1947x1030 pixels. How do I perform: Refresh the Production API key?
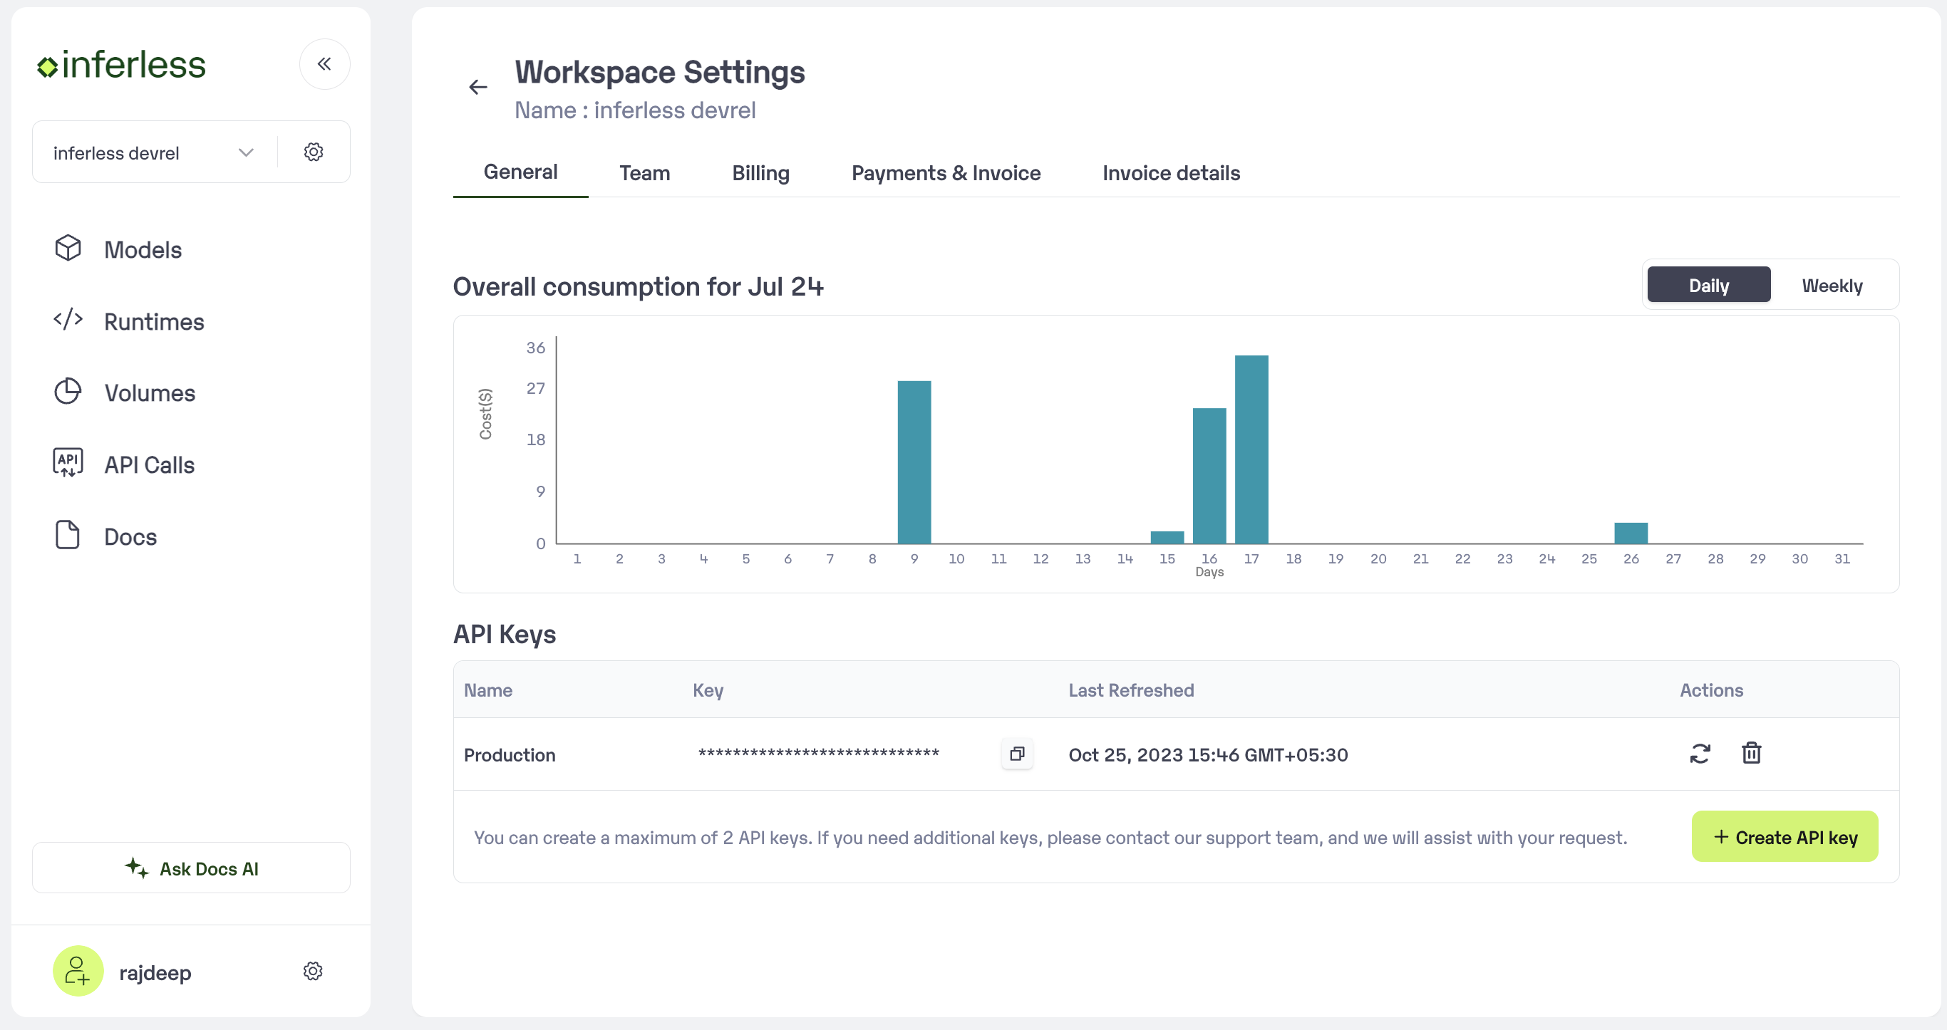[1699, 754]
